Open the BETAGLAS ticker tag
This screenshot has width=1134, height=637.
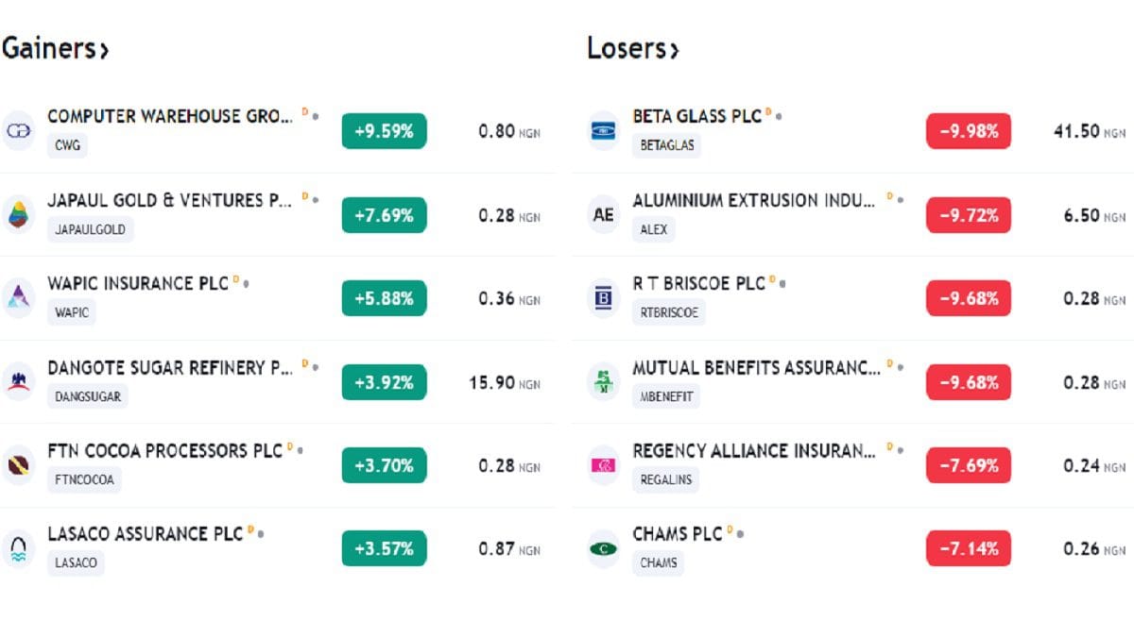click(x=666, y=146)
